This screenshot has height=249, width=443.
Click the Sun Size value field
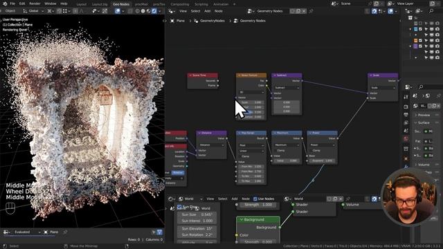[x=197, y=214]
